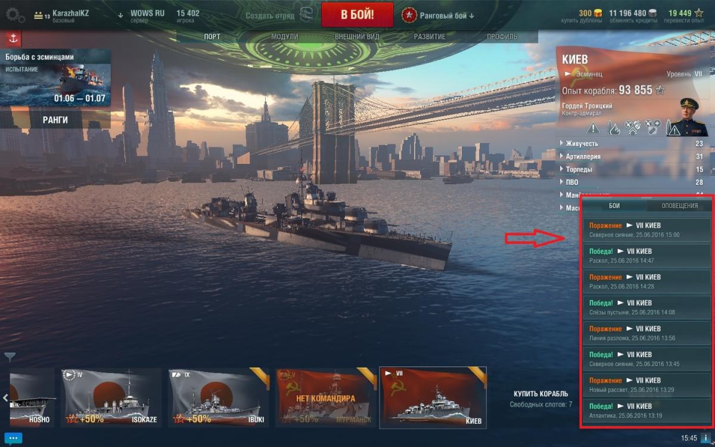The image size is (715, 447).
Task: Click the ship filter funnel icon
Action: [x=10, y=357]
